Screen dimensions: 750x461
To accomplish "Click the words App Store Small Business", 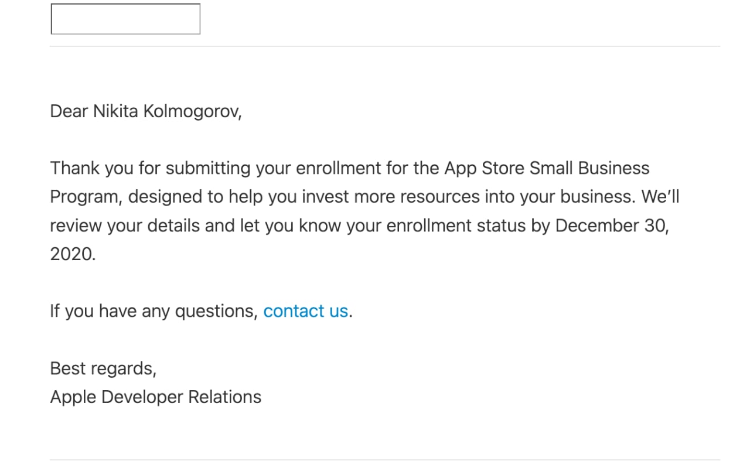I will tap(547, 168).
